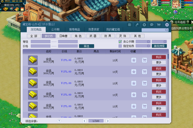Switch to the 公示期 tab
Viewport: 193px width, 128px height.
55,30
